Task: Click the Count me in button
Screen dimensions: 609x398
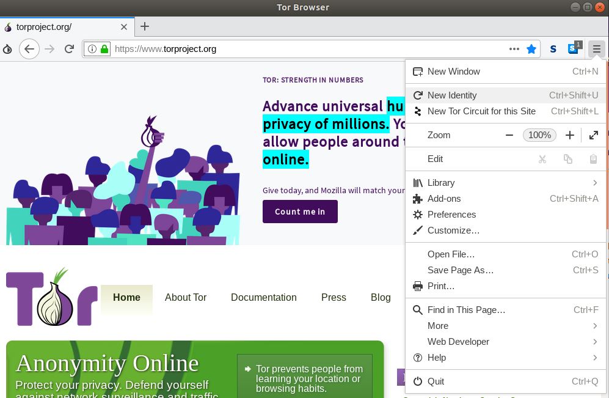Action: tap(300, 212)
